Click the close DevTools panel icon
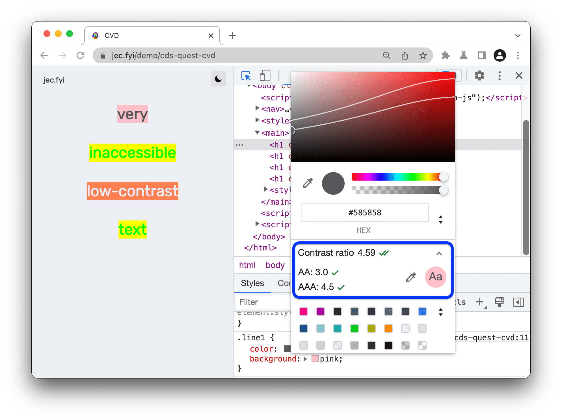 (519, 76)
